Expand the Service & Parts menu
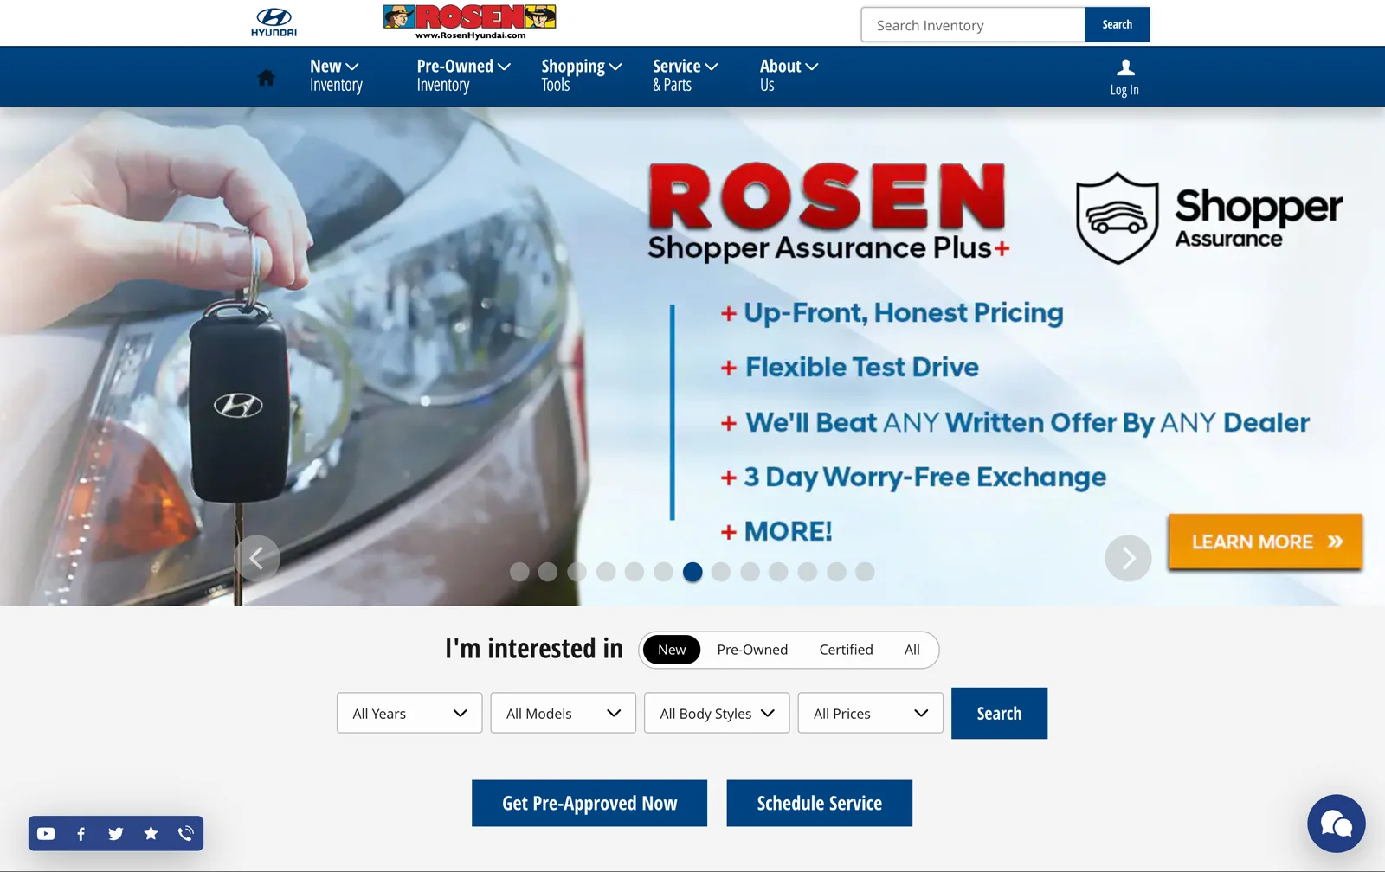 [x=685, y=76]
